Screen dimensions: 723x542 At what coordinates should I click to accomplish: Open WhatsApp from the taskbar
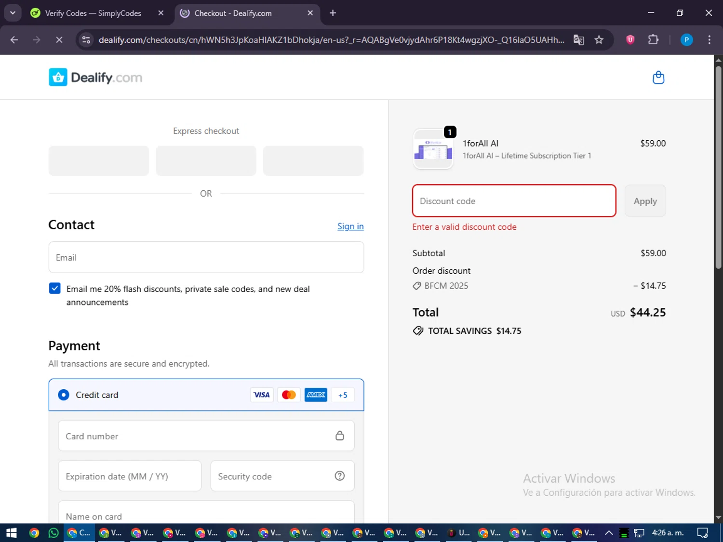pos(54,533)
